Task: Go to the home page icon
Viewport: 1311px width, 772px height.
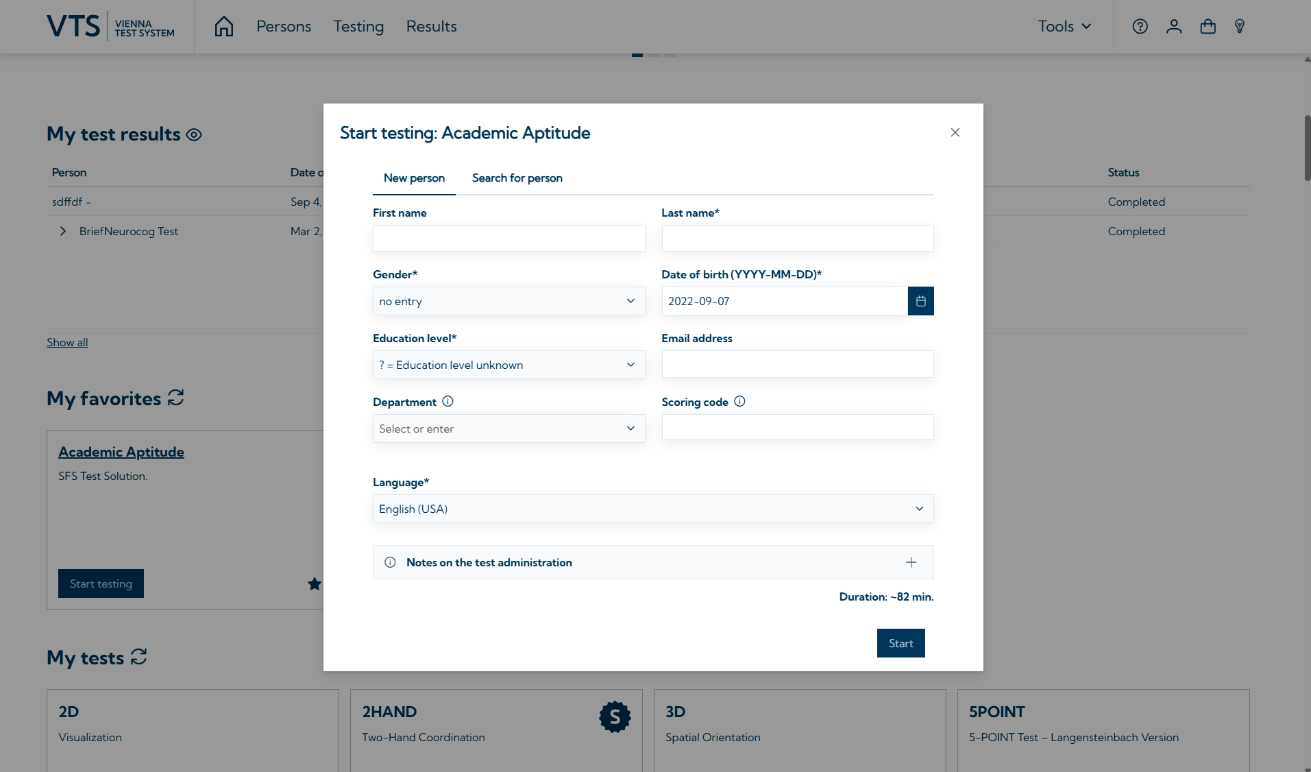Action: 224,26
